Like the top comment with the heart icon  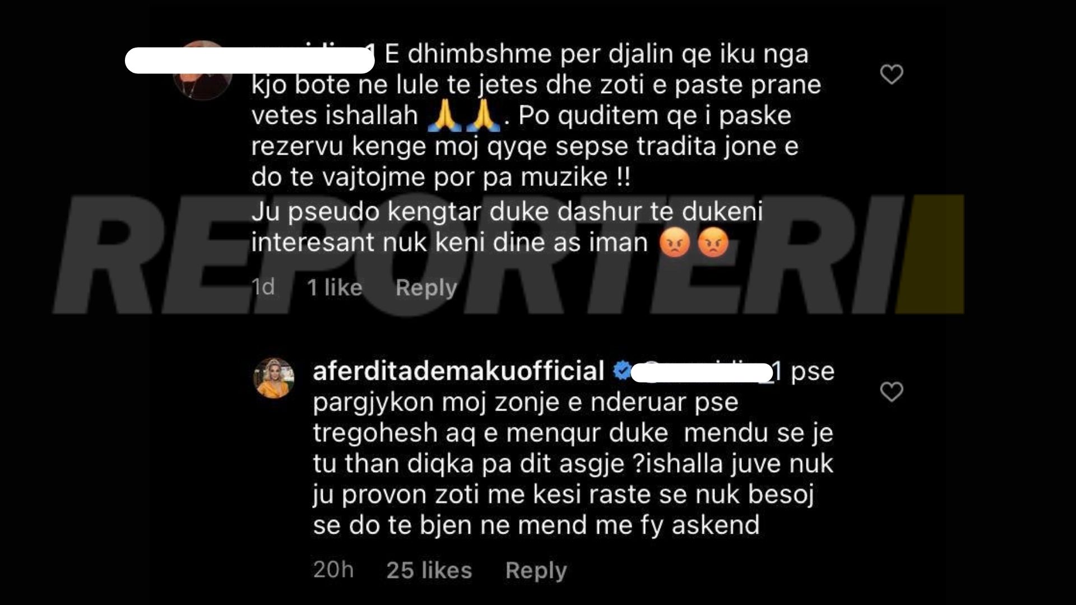coord(892,75)
